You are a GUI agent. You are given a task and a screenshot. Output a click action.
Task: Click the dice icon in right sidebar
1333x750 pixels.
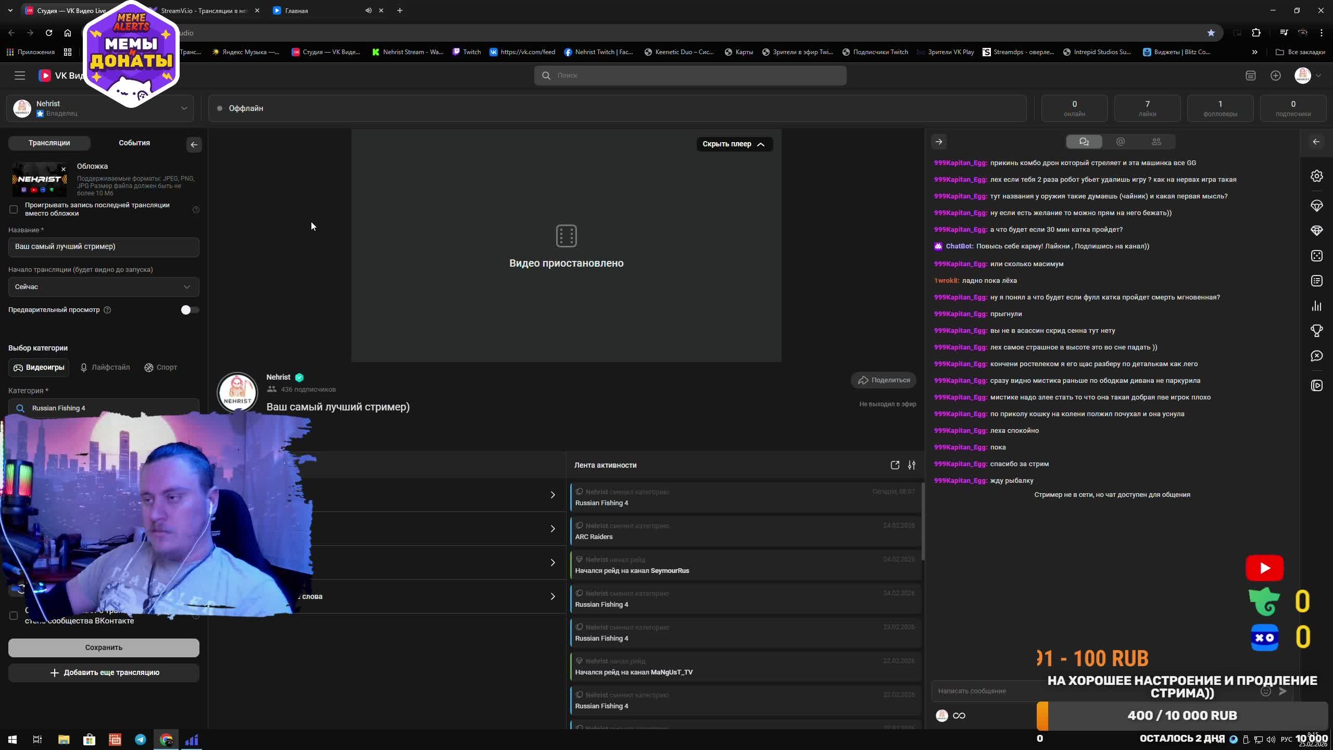pos(1316,256)
